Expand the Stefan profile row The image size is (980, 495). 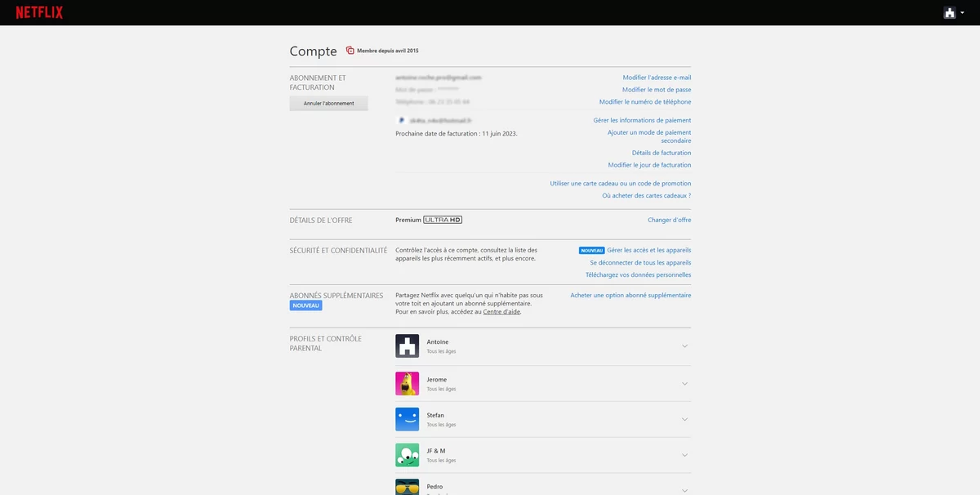tap(684, 420)
